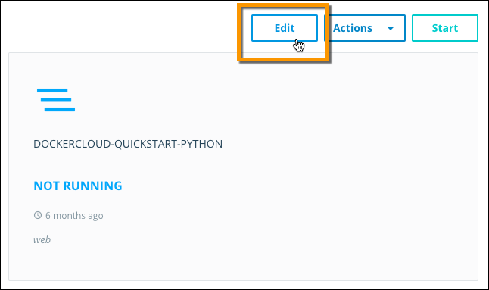
Task: Click the clock icon beside 6 months ago
Action: tap(38, 215)
